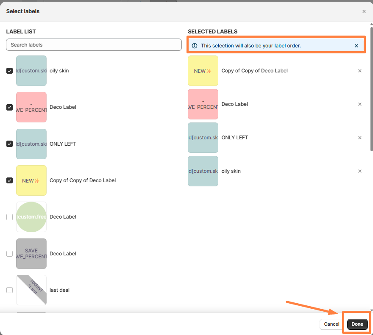The width and height of the screenshot is (373, 335).
Task: Dismiss the label order info banner
Action: click(x=356, y=46)
